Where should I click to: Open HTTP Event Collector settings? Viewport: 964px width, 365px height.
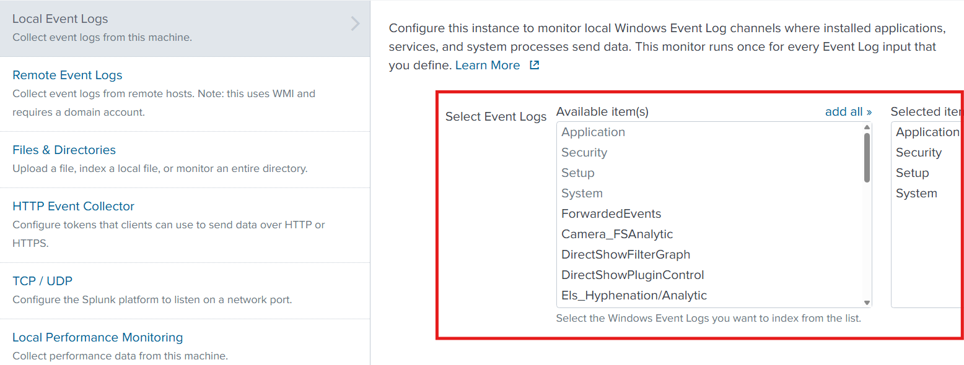(73, 206)
